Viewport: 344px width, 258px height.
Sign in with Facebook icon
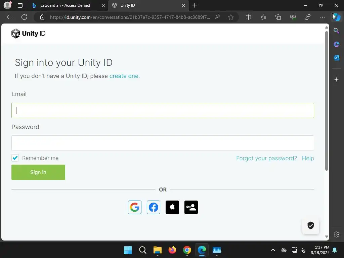(153, 207)
